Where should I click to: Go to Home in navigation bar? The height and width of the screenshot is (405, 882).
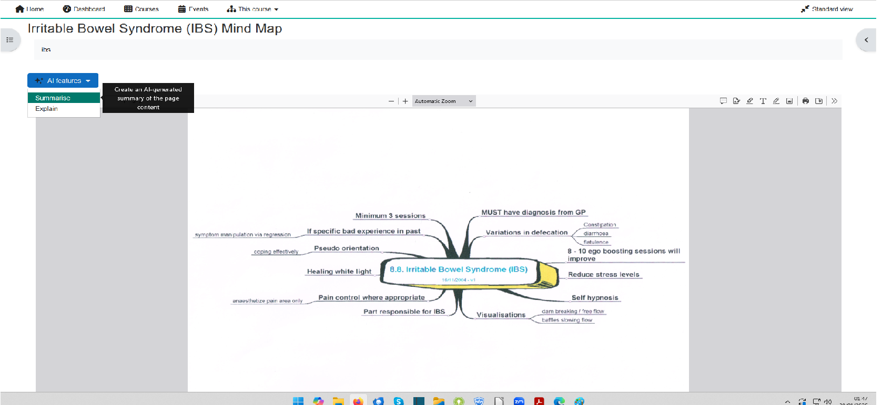click(29, 9)
